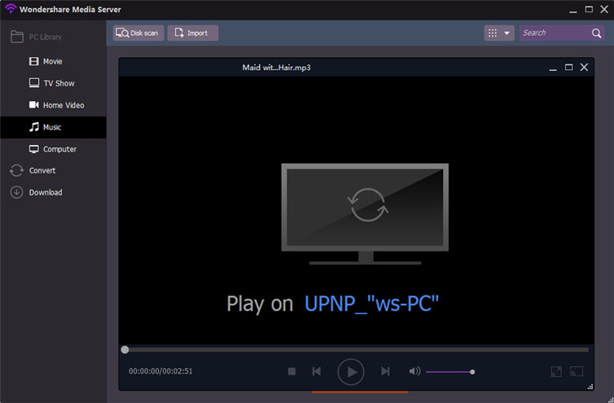Open the Movie library category
This screenshot has width=614, height=403.
pos(53,62)
